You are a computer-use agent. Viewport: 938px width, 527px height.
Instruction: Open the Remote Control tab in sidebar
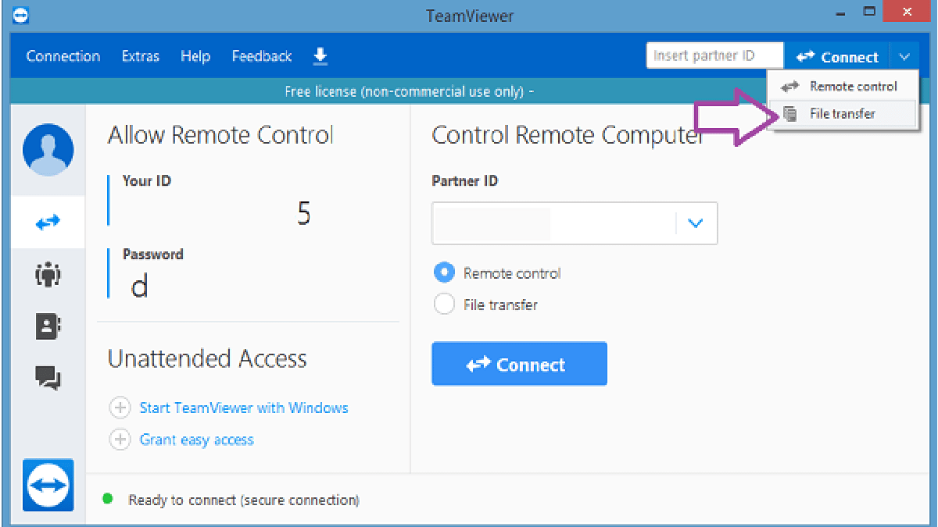(48, 222)
